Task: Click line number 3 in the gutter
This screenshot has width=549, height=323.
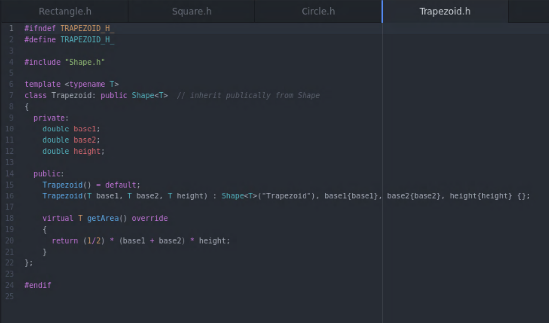Action: tap(11, 51)
